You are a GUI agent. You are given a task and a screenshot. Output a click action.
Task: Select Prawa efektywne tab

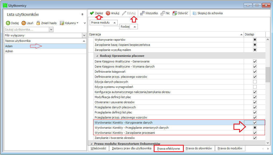tap(168, 149)
